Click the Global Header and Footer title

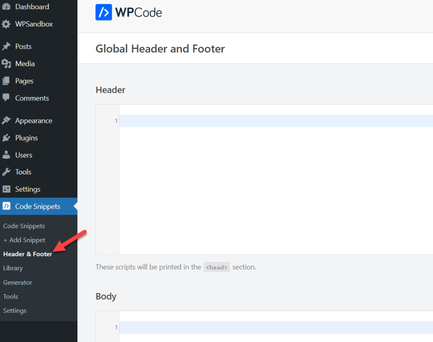pos(160,49)
